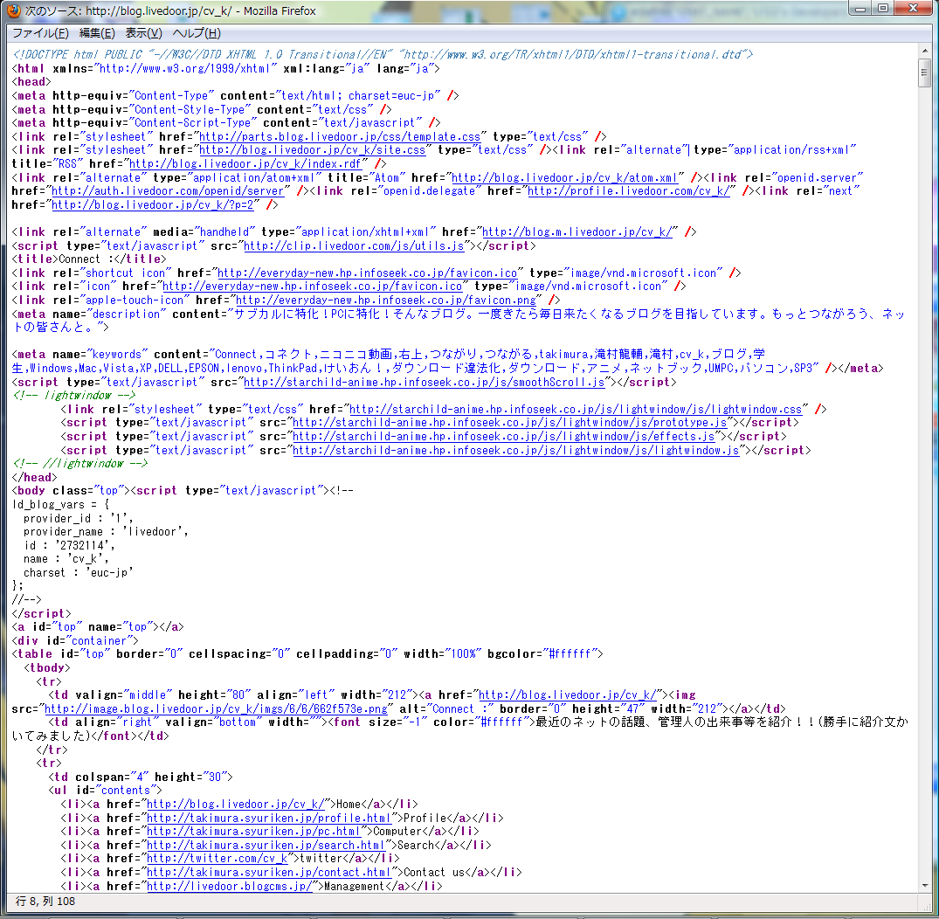Open the cv_k/index.rdf RSS link

245,163
